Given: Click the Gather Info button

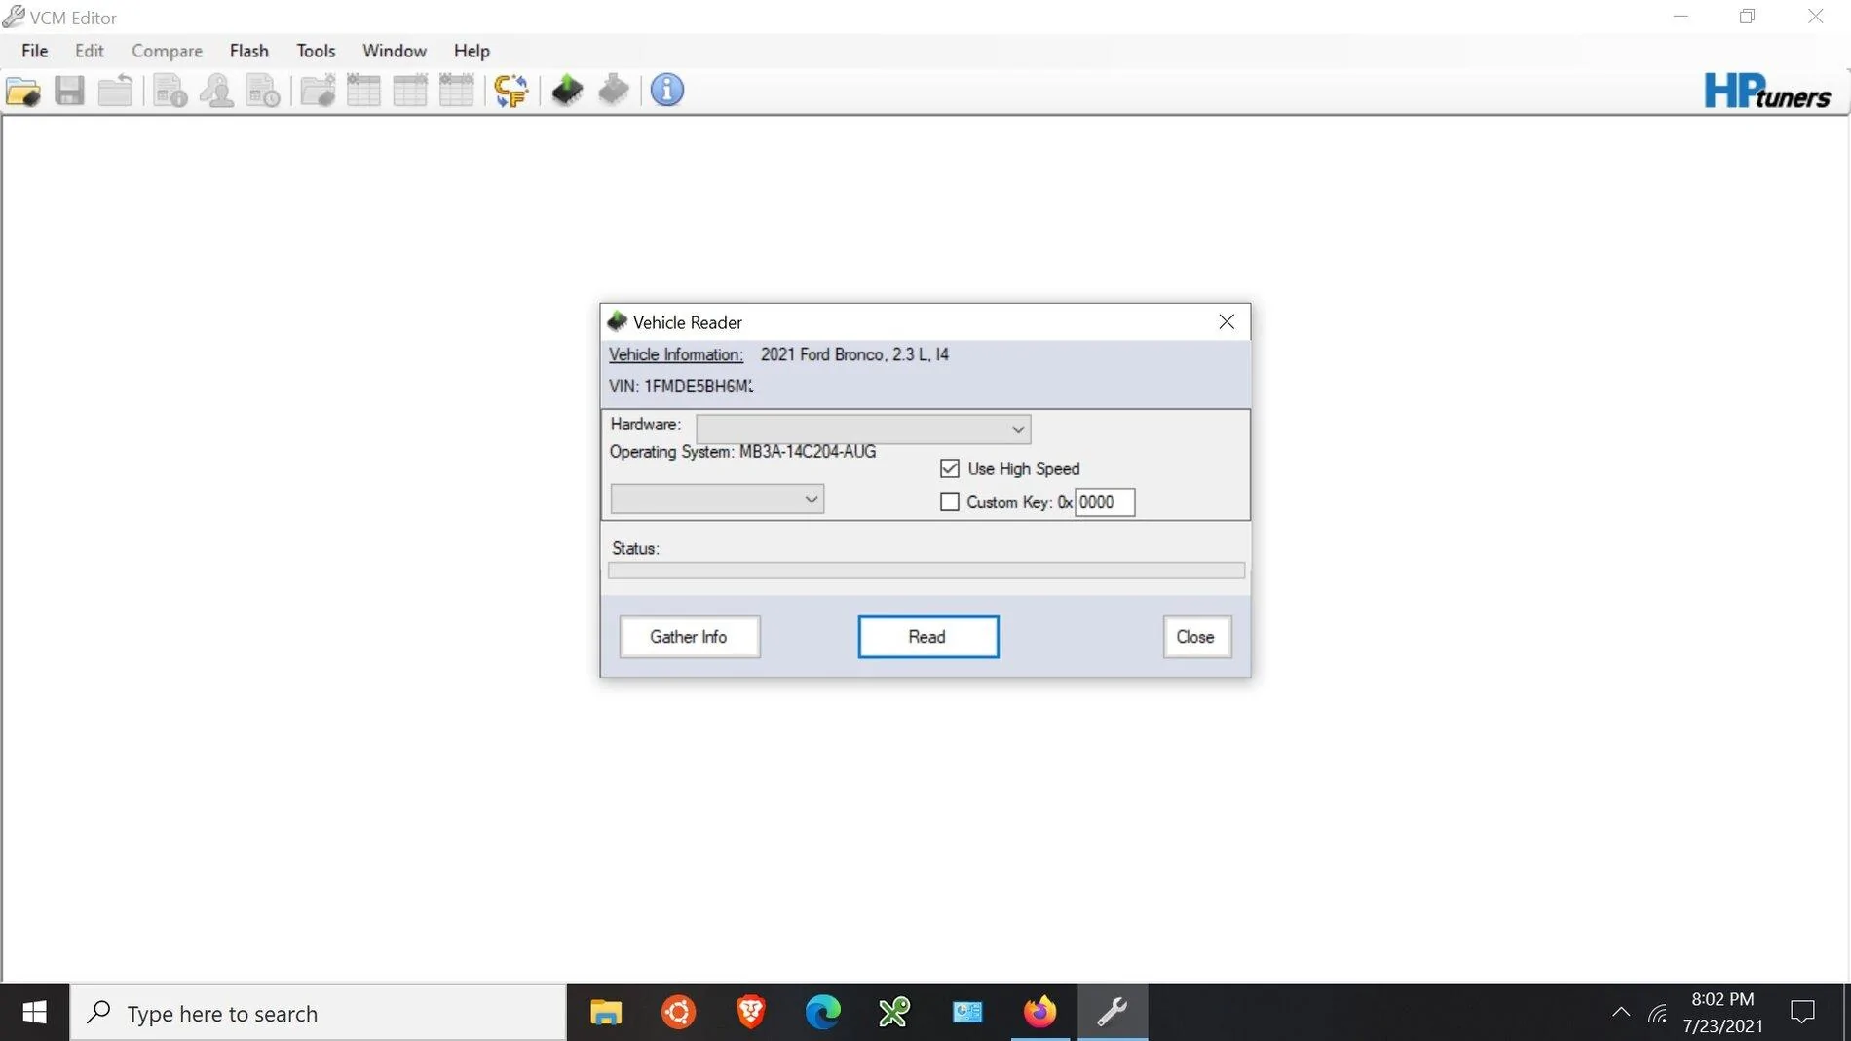Looking at the screenshot, I should [x=690, y=637].
